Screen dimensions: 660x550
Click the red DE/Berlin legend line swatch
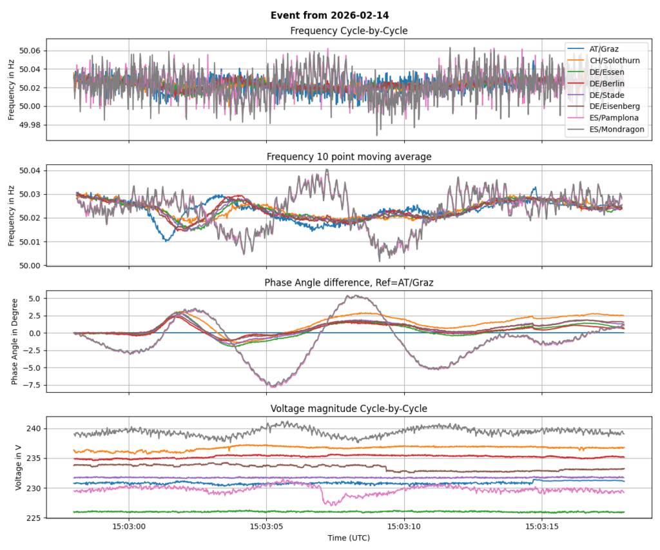pos(576,83)
